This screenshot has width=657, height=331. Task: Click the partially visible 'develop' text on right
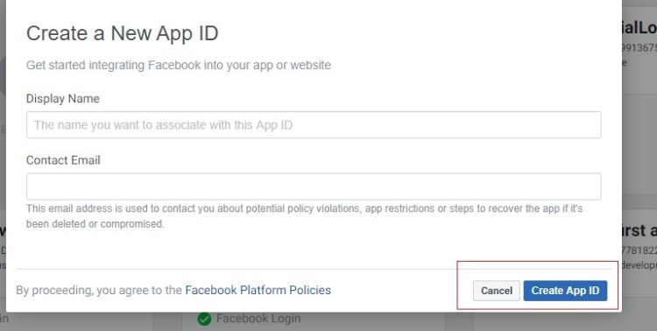639,264
